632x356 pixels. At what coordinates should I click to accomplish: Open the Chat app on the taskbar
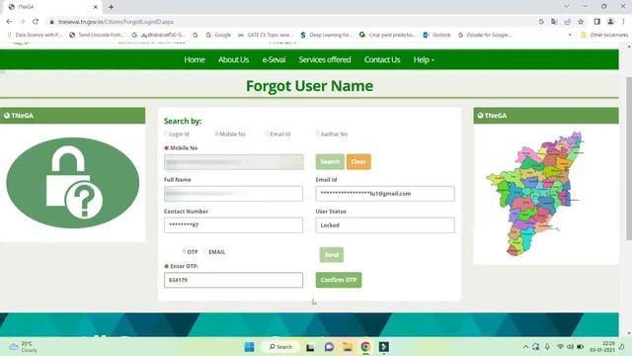[329, 347]
